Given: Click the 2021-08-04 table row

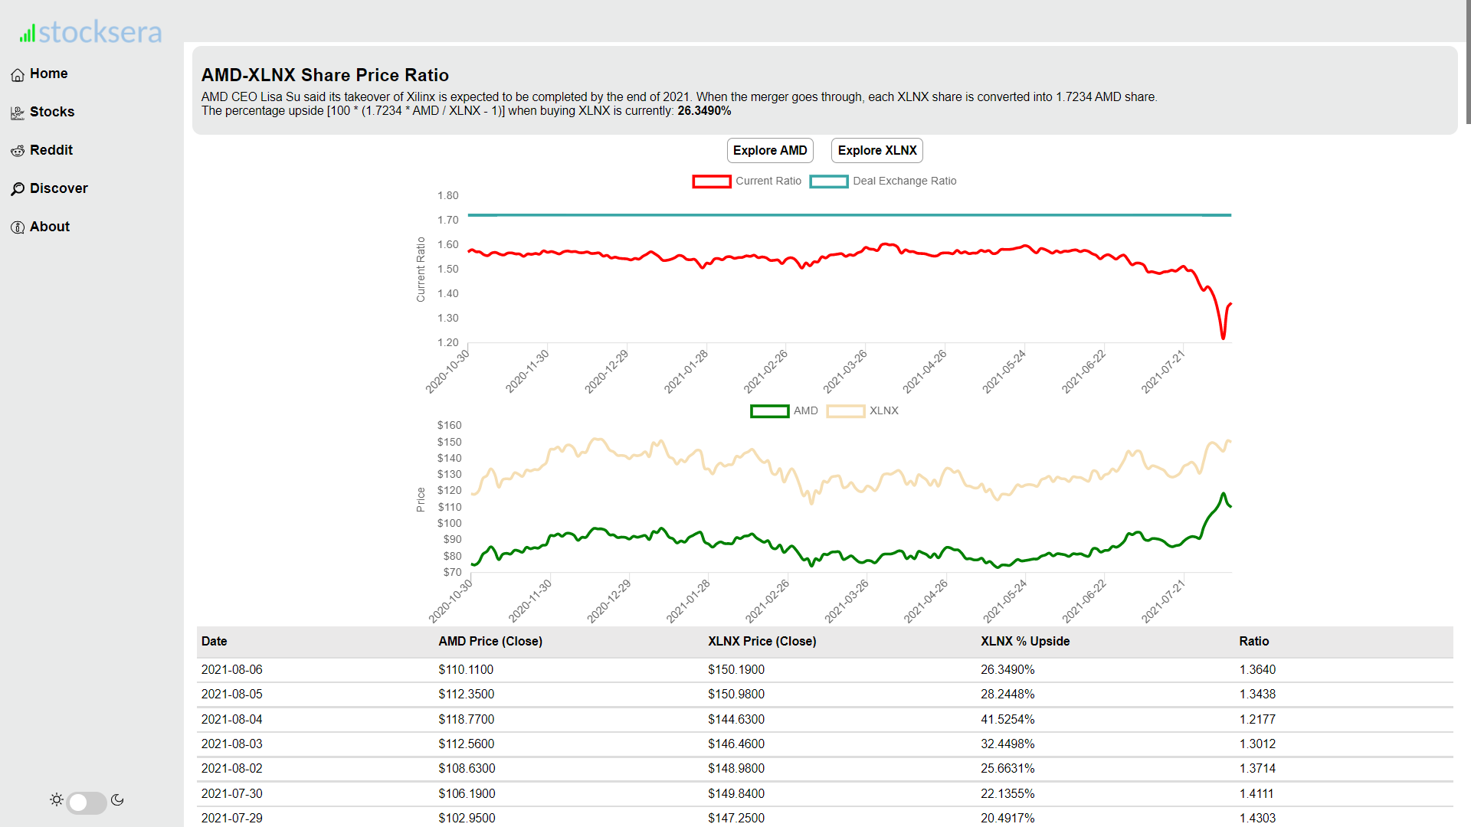Looking at the screenshot, I should pos(824,720).
